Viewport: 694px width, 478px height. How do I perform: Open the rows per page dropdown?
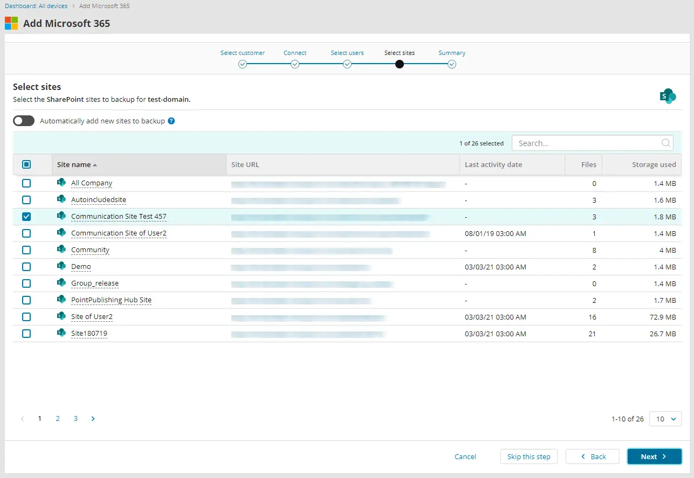pyautogui.click(x=665, y=419)
